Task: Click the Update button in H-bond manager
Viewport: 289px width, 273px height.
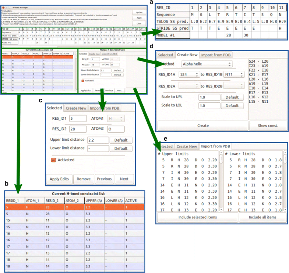Action: pyautogui.click(x=139, y=12)
